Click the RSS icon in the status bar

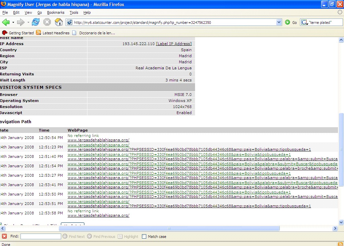click(x=341, y=244)
